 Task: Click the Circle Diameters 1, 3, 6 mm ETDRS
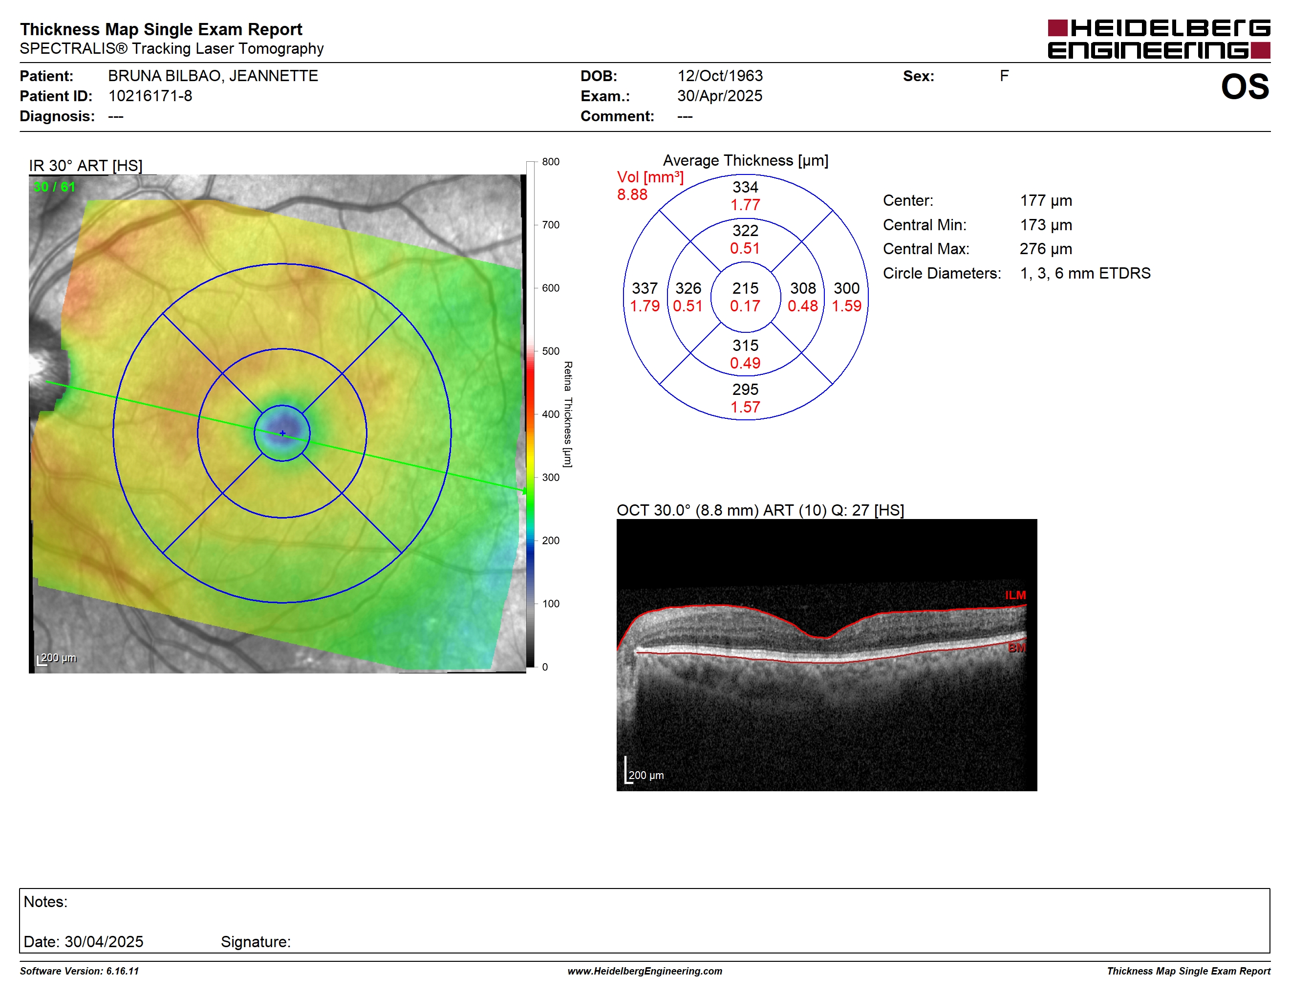[1085, 274]
